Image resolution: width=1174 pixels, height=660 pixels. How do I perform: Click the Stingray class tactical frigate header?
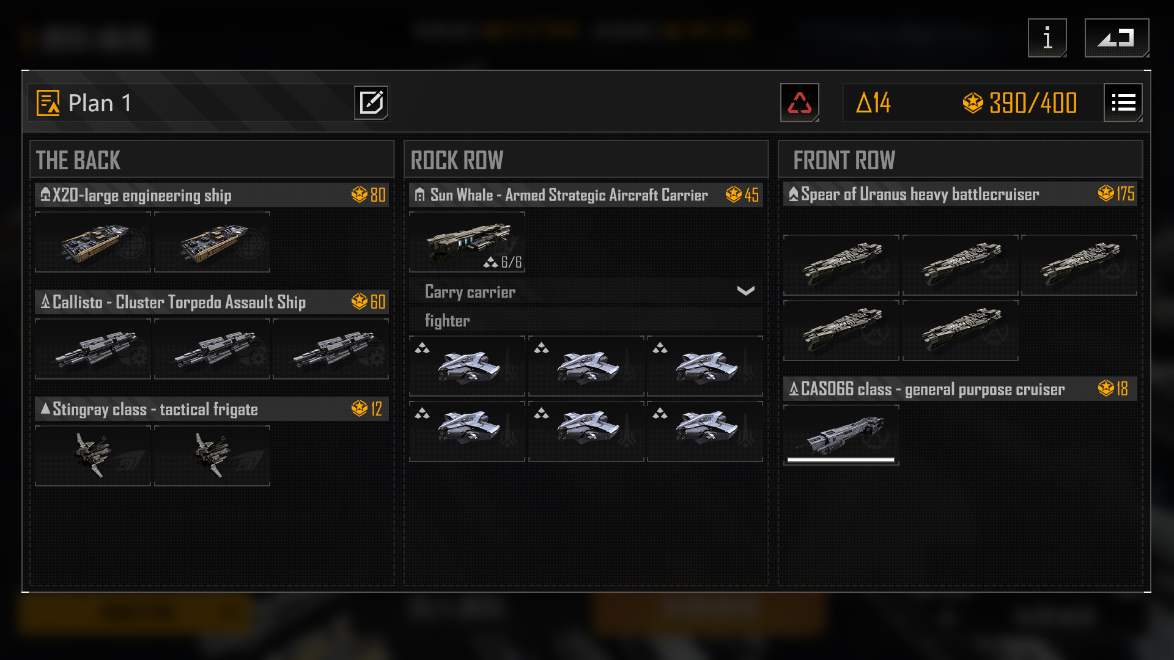click(x=212, y=409)
